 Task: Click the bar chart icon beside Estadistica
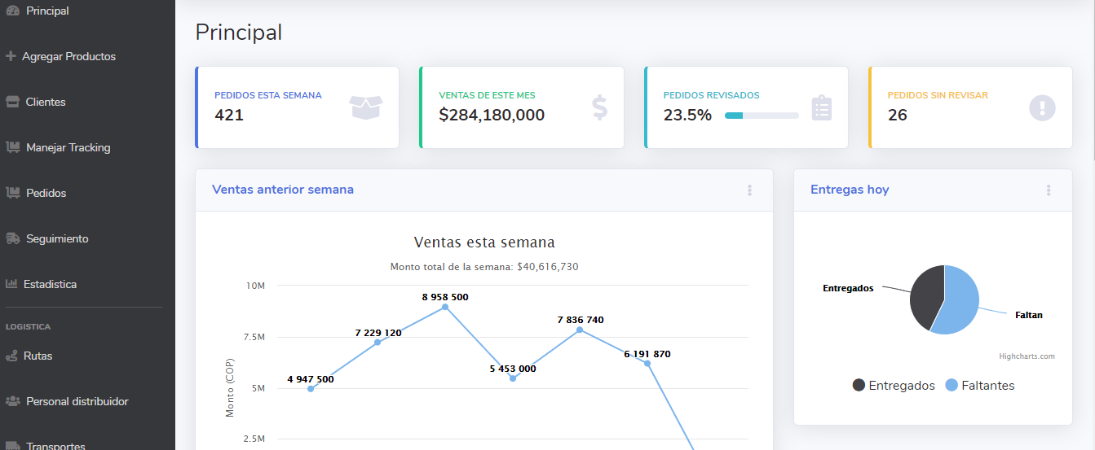(x=11, y=284)
